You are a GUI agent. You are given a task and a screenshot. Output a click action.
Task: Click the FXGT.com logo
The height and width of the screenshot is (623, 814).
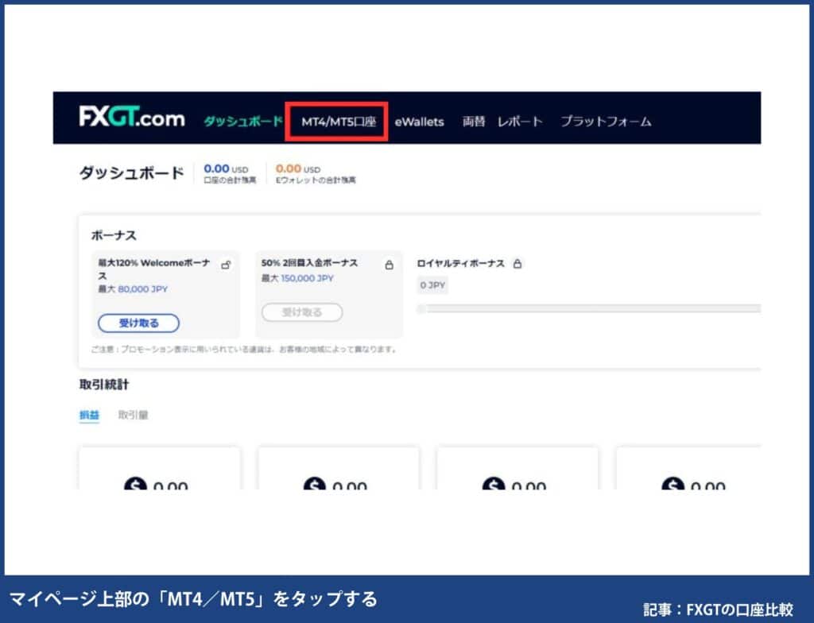click(132, 117)
